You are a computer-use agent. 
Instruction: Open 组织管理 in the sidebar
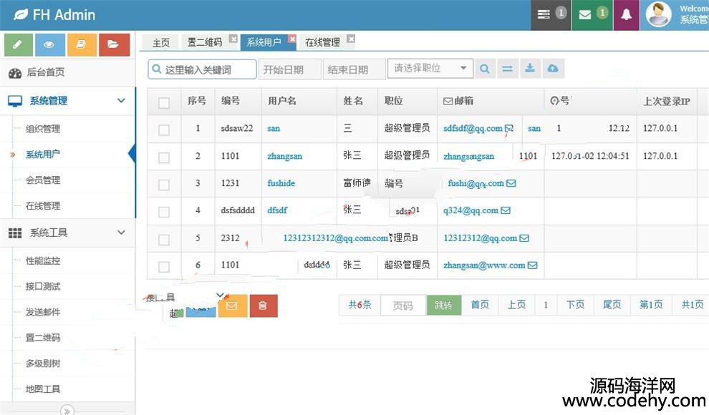pyautogui.click(x=43, y=129)
